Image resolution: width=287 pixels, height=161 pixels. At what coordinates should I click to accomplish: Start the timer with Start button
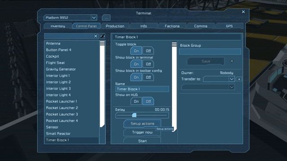(x=143, y=141)
